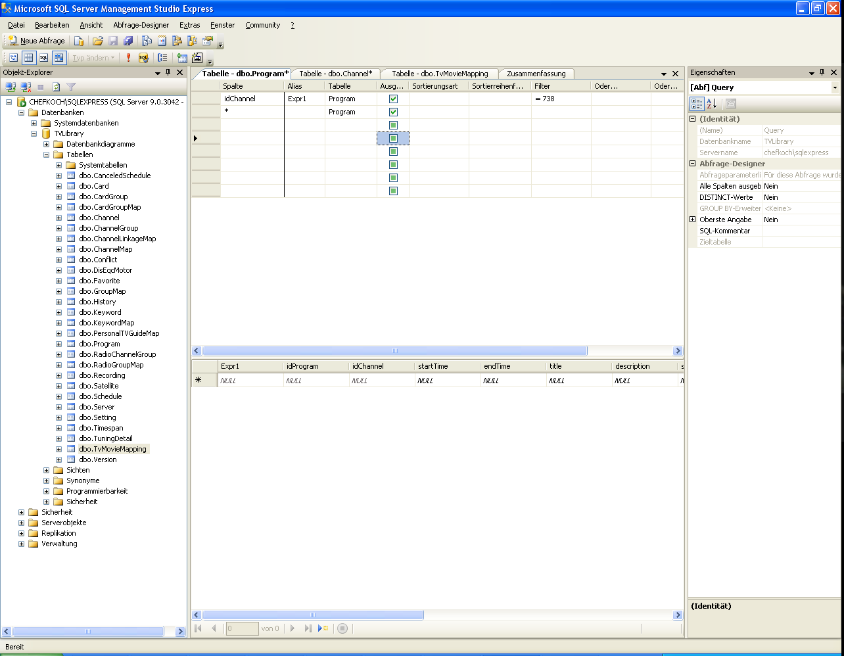Toggle the criteria pane icon
Viewport: 844px width, 656px height.
(x=28, y=58)
